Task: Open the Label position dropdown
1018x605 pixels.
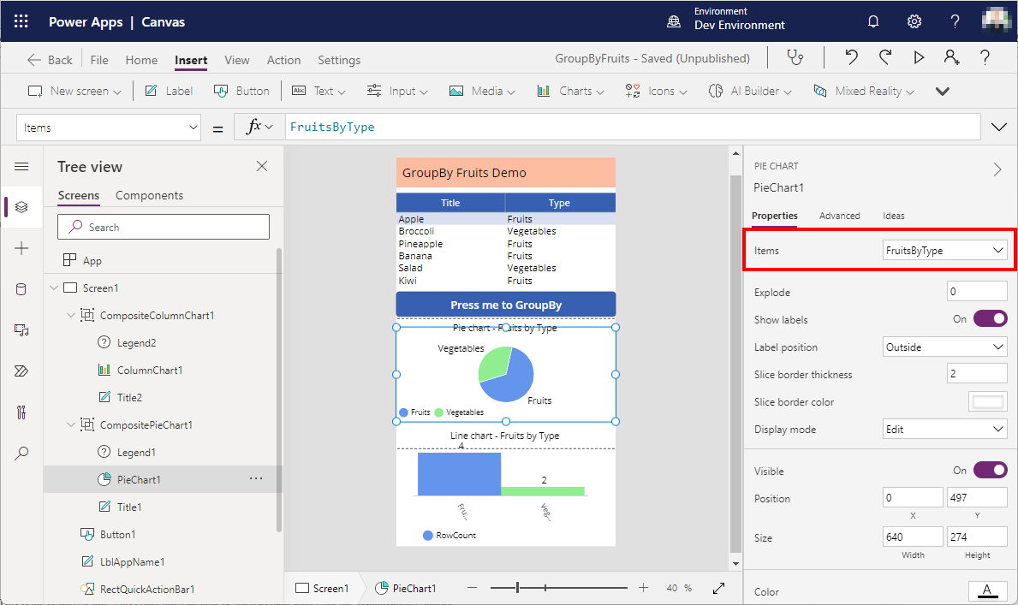Action: pyautogui.click(x=944, y=347)
